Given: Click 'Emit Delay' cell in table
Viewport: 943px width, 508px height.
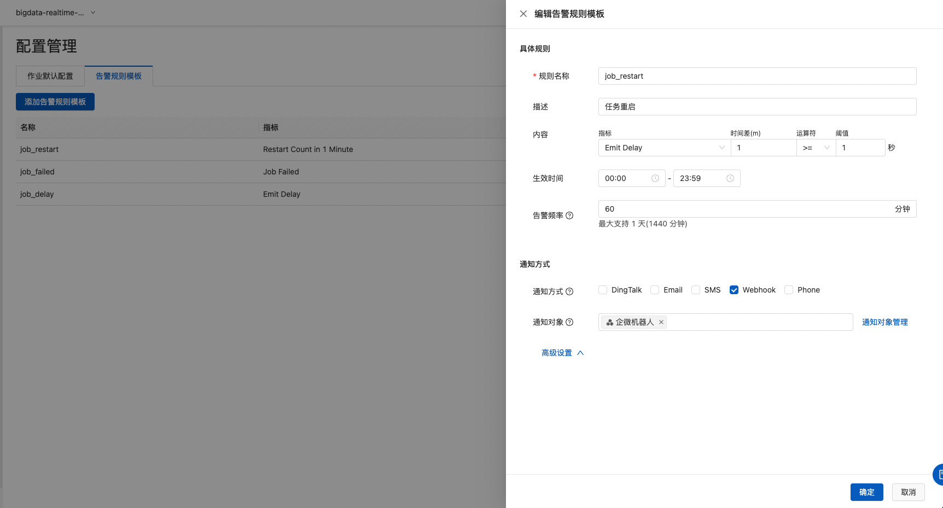Looking at the screenshot, I should [282, 194].
